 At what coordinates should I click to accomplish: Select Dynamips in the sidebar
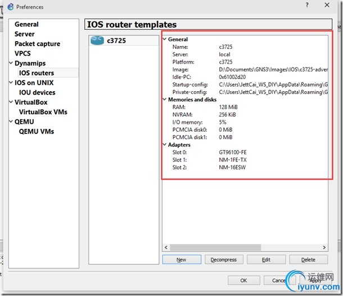30,63
